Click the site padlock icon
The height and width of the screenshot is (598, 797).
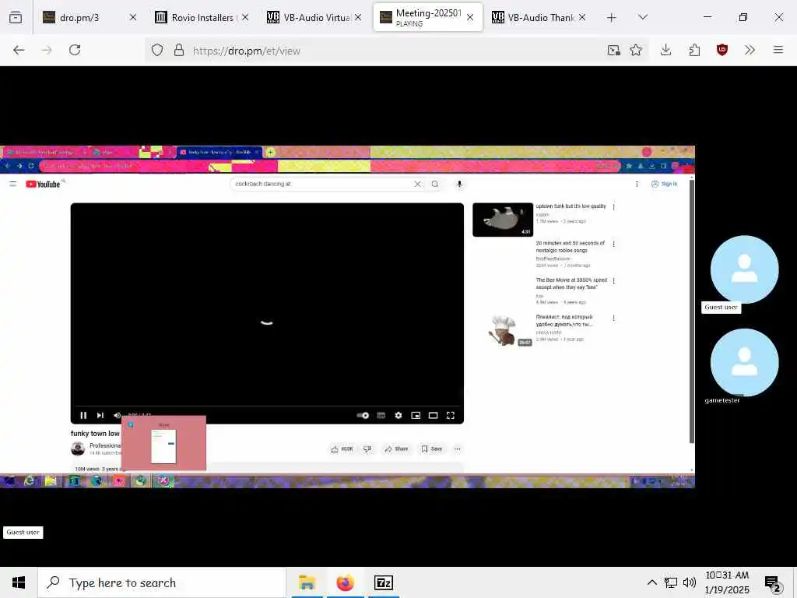click(x=179, y=51)
